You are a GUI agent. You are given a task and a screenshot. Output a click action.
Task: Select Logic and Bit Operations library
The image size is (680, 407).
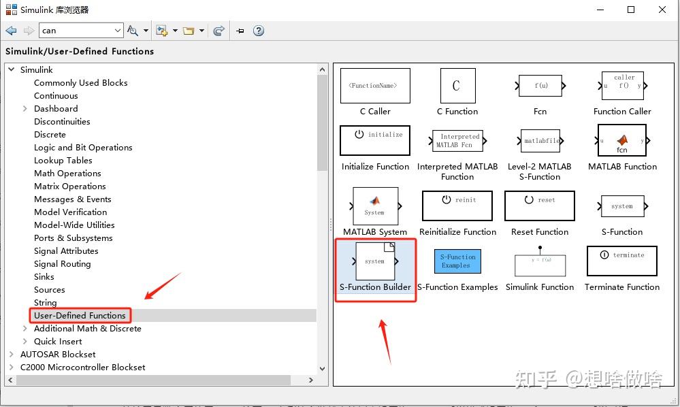[83, 148]
